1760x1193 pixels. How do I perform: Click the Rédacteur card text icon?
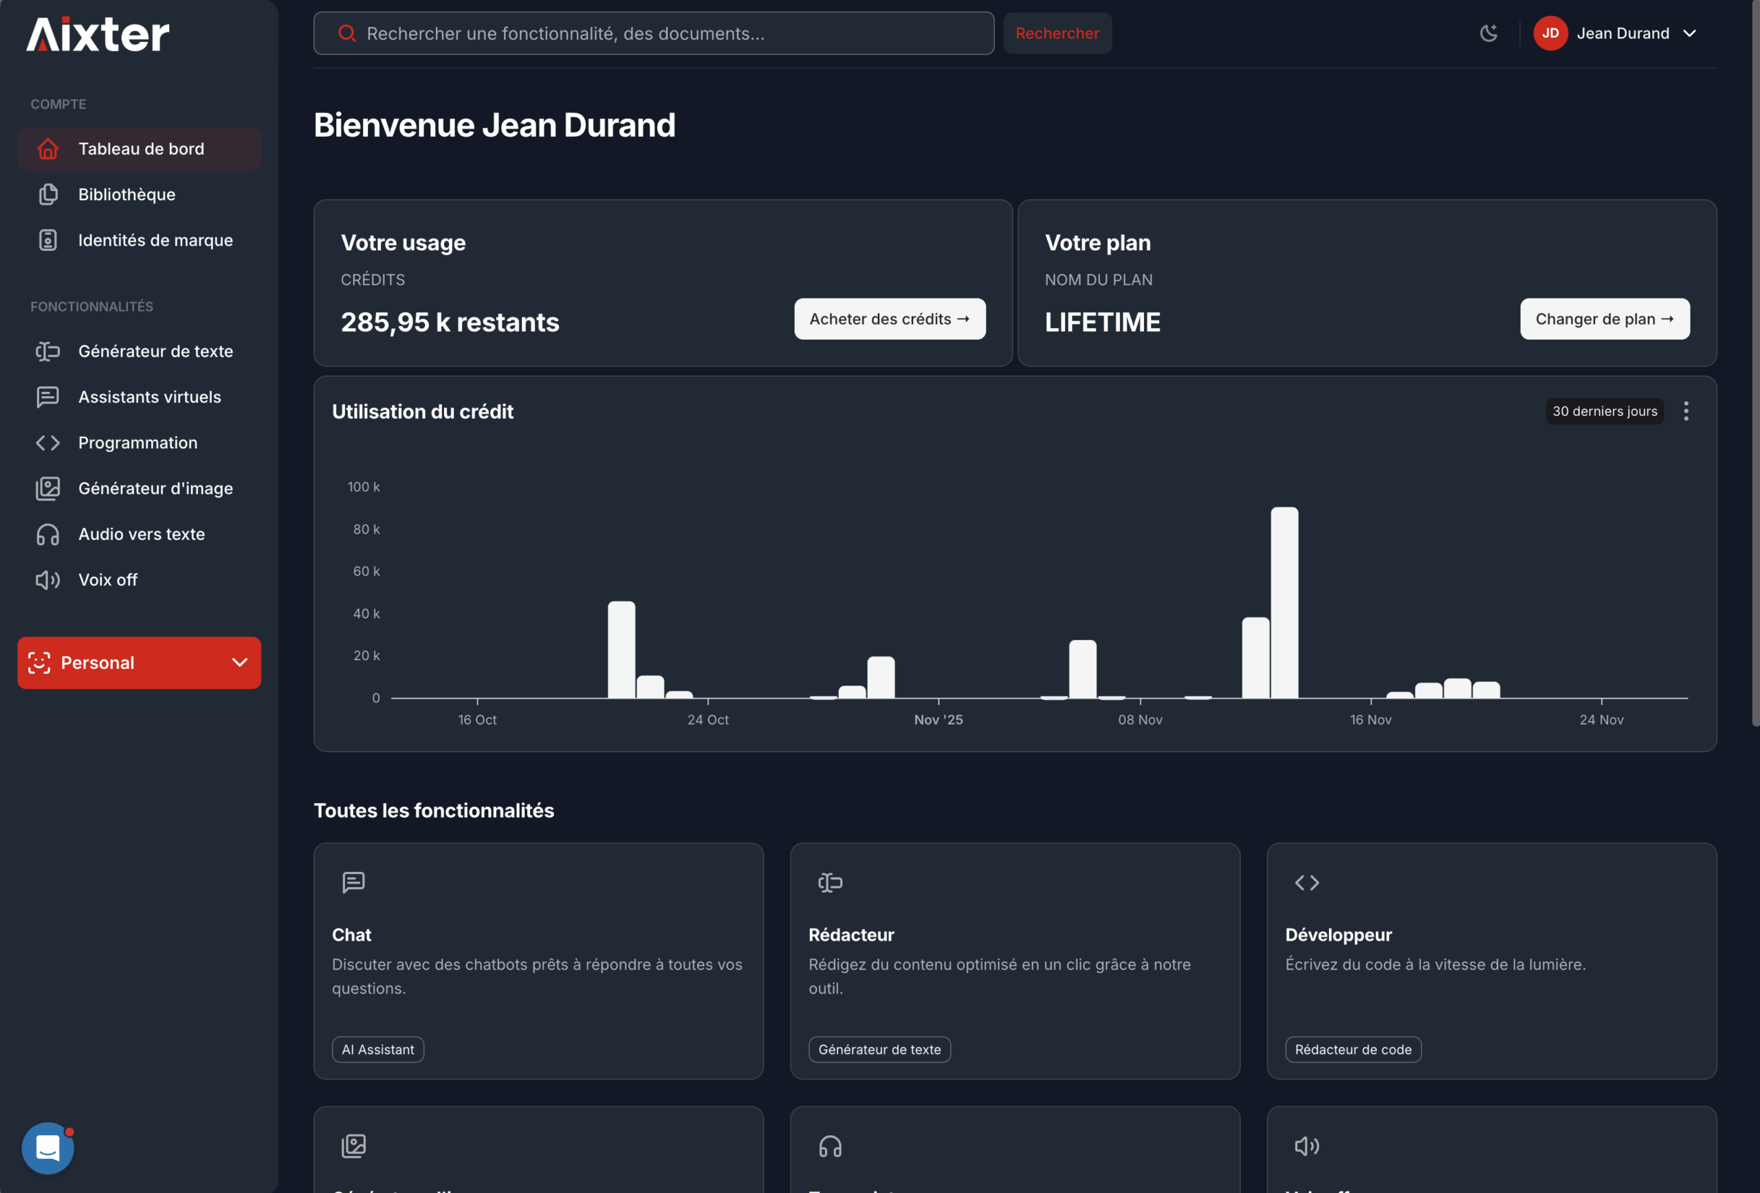(830, 882)
